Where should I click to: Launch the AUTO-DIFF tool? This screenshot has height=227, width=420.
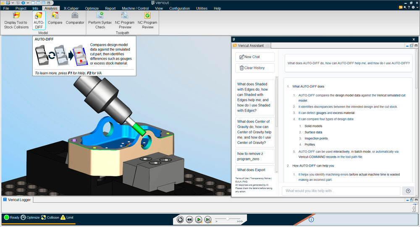click(39, 20)
